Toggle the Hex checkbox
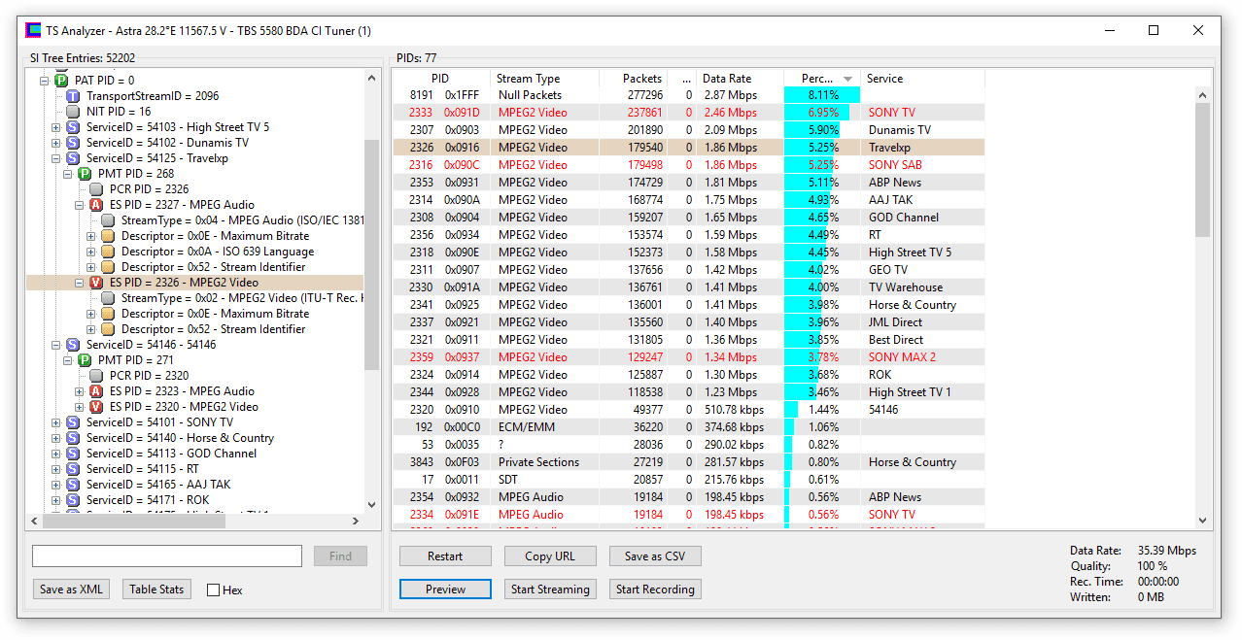This screenshot has height=640, width=1242. pyautogui.click(x=213, y=589)
